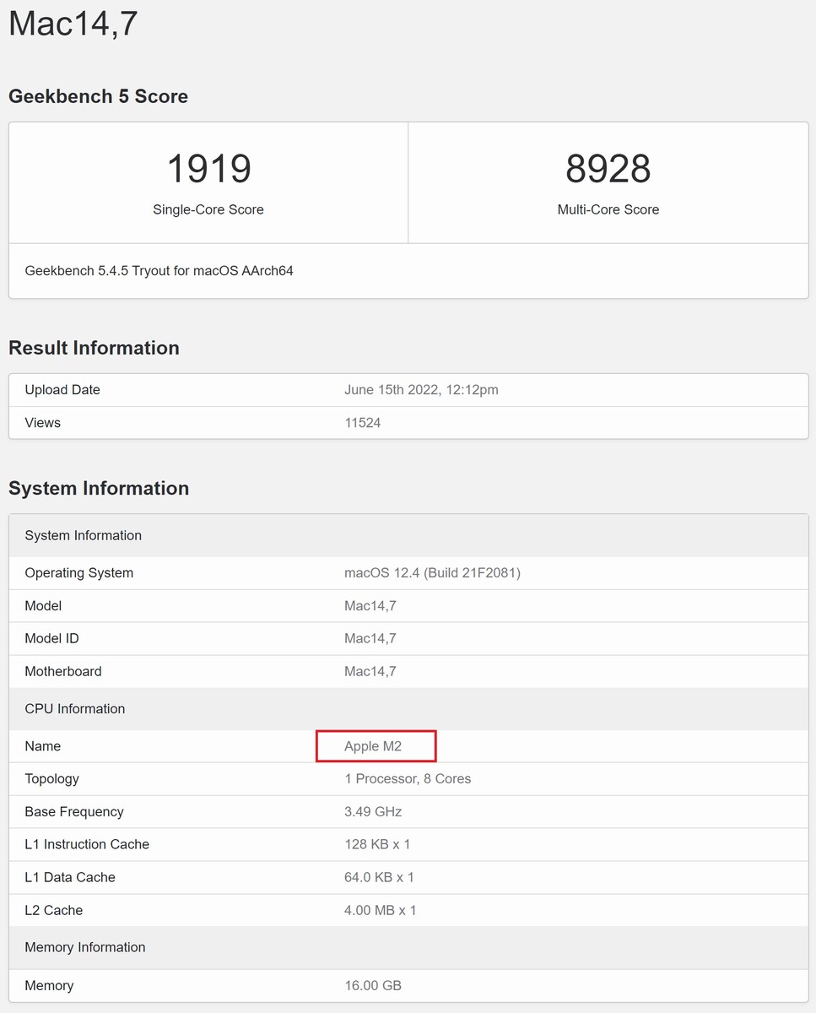The width and height of the screenshot is (816, 1013).
Task: Select the 128 KB x 1 value
Action: pos(377,845)
